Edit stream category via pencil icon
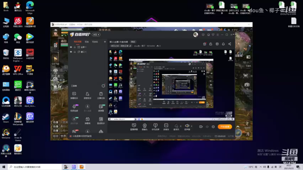303x170 pixels. pos(130,46)
